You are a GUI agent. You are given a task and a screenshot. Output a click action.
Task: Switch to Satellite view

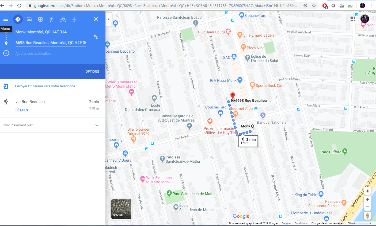click(x=121, y=209)
